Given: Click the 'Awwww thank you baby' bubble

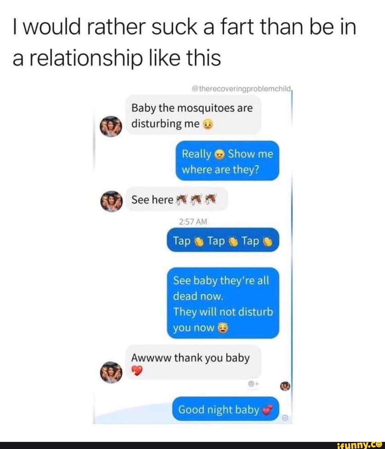Looking at the screenshot, I should [194, 362].
